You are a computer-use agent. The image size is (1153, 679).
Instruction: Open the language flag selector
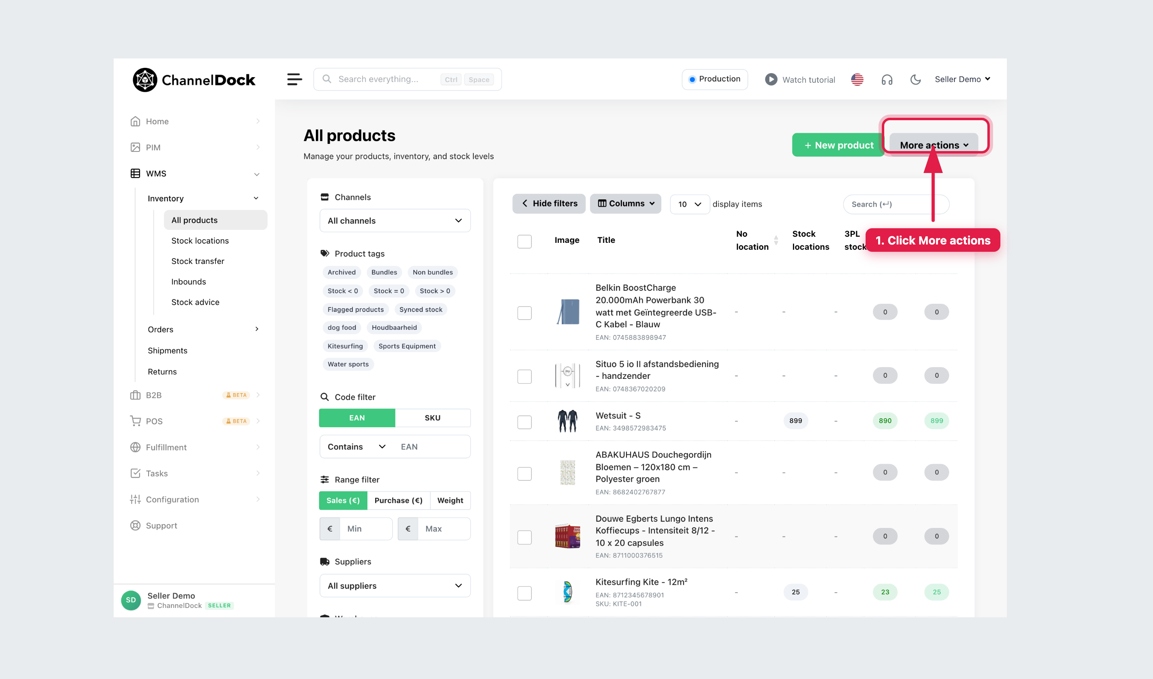click(857, 79)
